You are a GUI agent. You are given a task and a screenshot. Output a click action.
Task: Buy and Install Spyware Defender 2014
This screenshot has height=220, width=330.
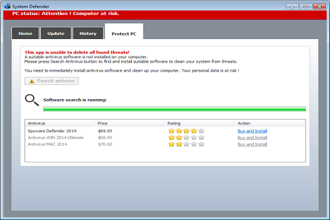pos(253,131)
